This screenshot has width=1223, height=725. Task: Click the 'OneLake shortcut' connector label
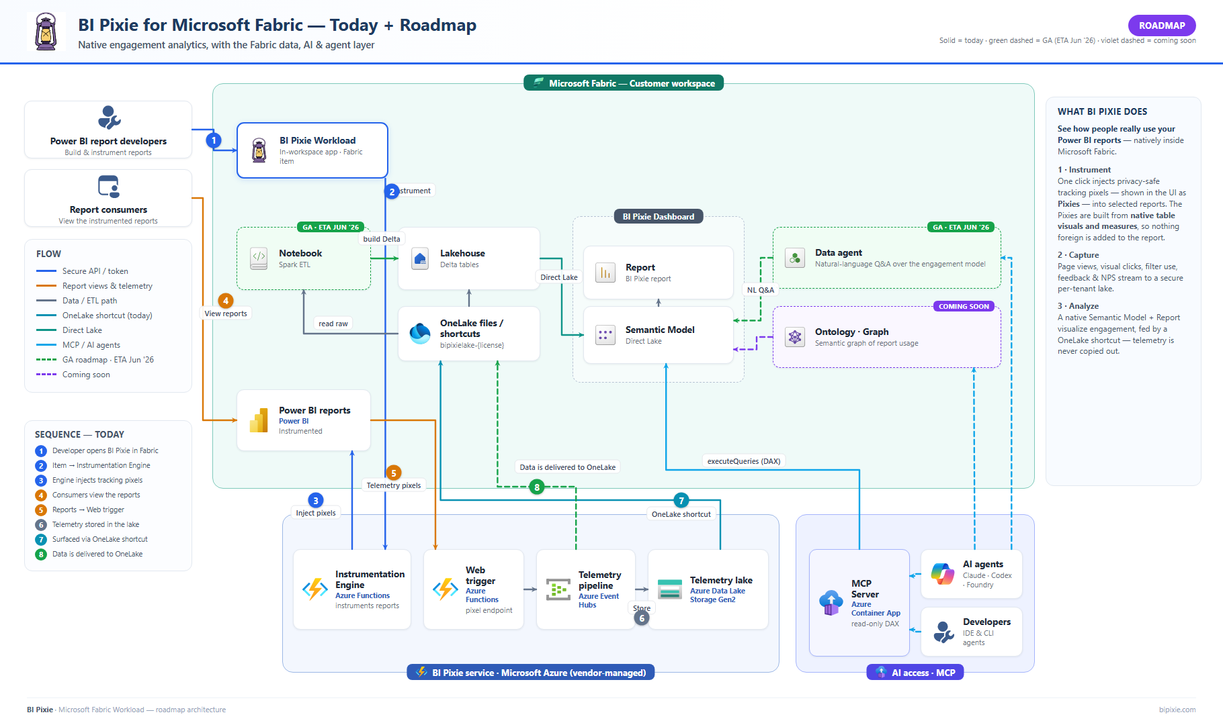(681, 514)
